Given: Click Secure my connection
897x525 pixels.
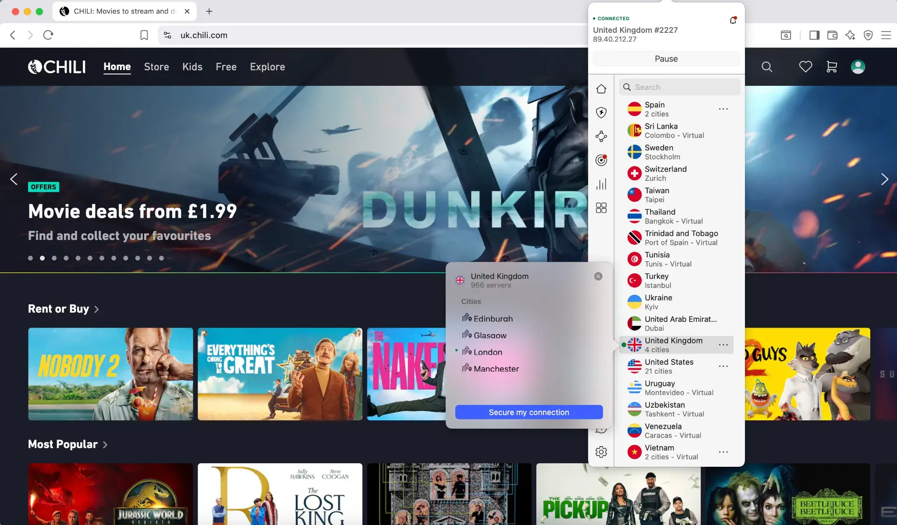Looking at the screenshot, I should [528, 412].
